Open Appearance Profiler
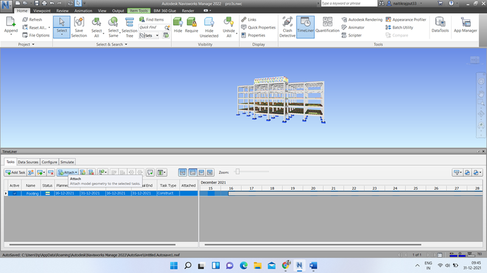The image size is (487, 273). pos(406,19)
